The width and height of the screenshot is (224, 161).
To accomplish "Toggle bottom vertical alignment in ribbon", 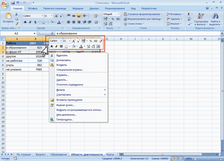I will [x=78, y=16].
